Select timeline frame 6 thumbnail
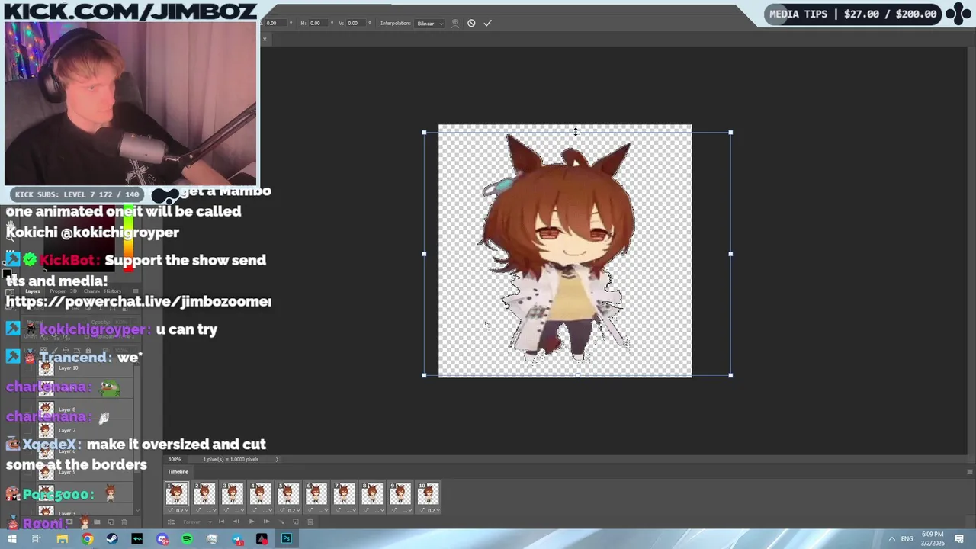 coord(316,494)
